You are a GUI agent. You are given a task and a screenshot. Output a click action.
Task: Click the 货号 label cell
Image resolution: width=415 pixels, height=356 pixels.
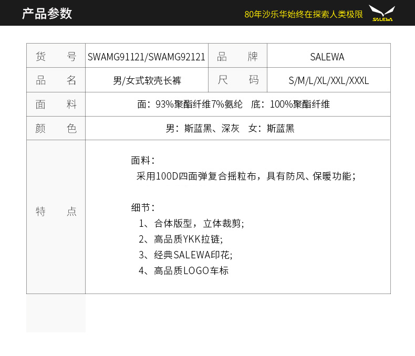[56, 56]
